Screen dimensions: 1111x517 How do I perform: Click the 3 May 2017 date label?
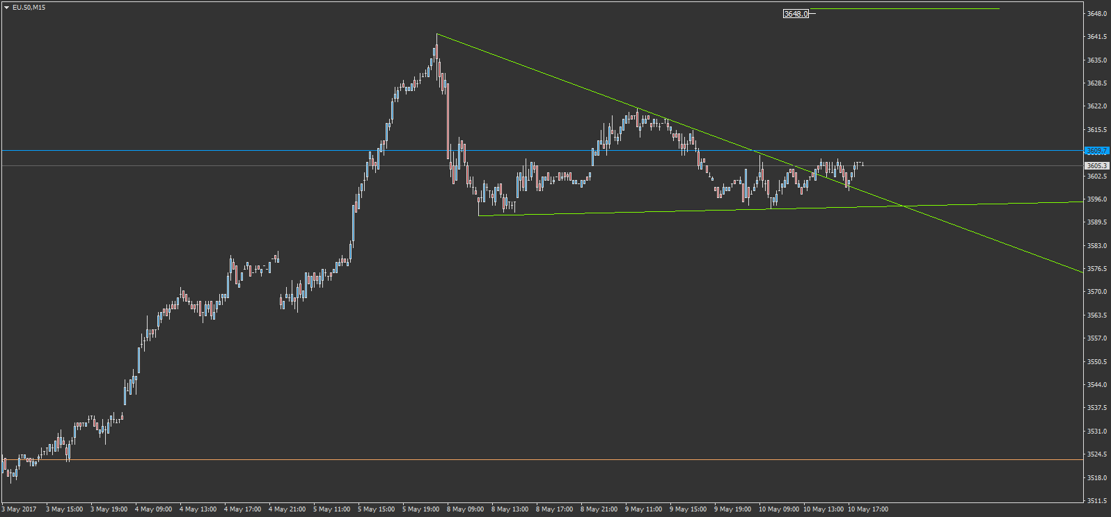click(x=19, y=509)
